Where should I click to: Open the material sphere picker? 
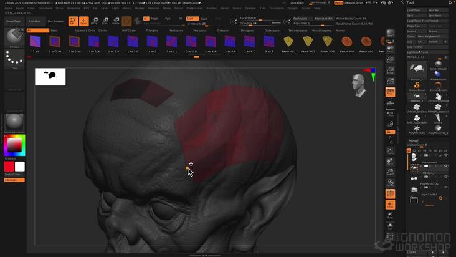(14, 122)
